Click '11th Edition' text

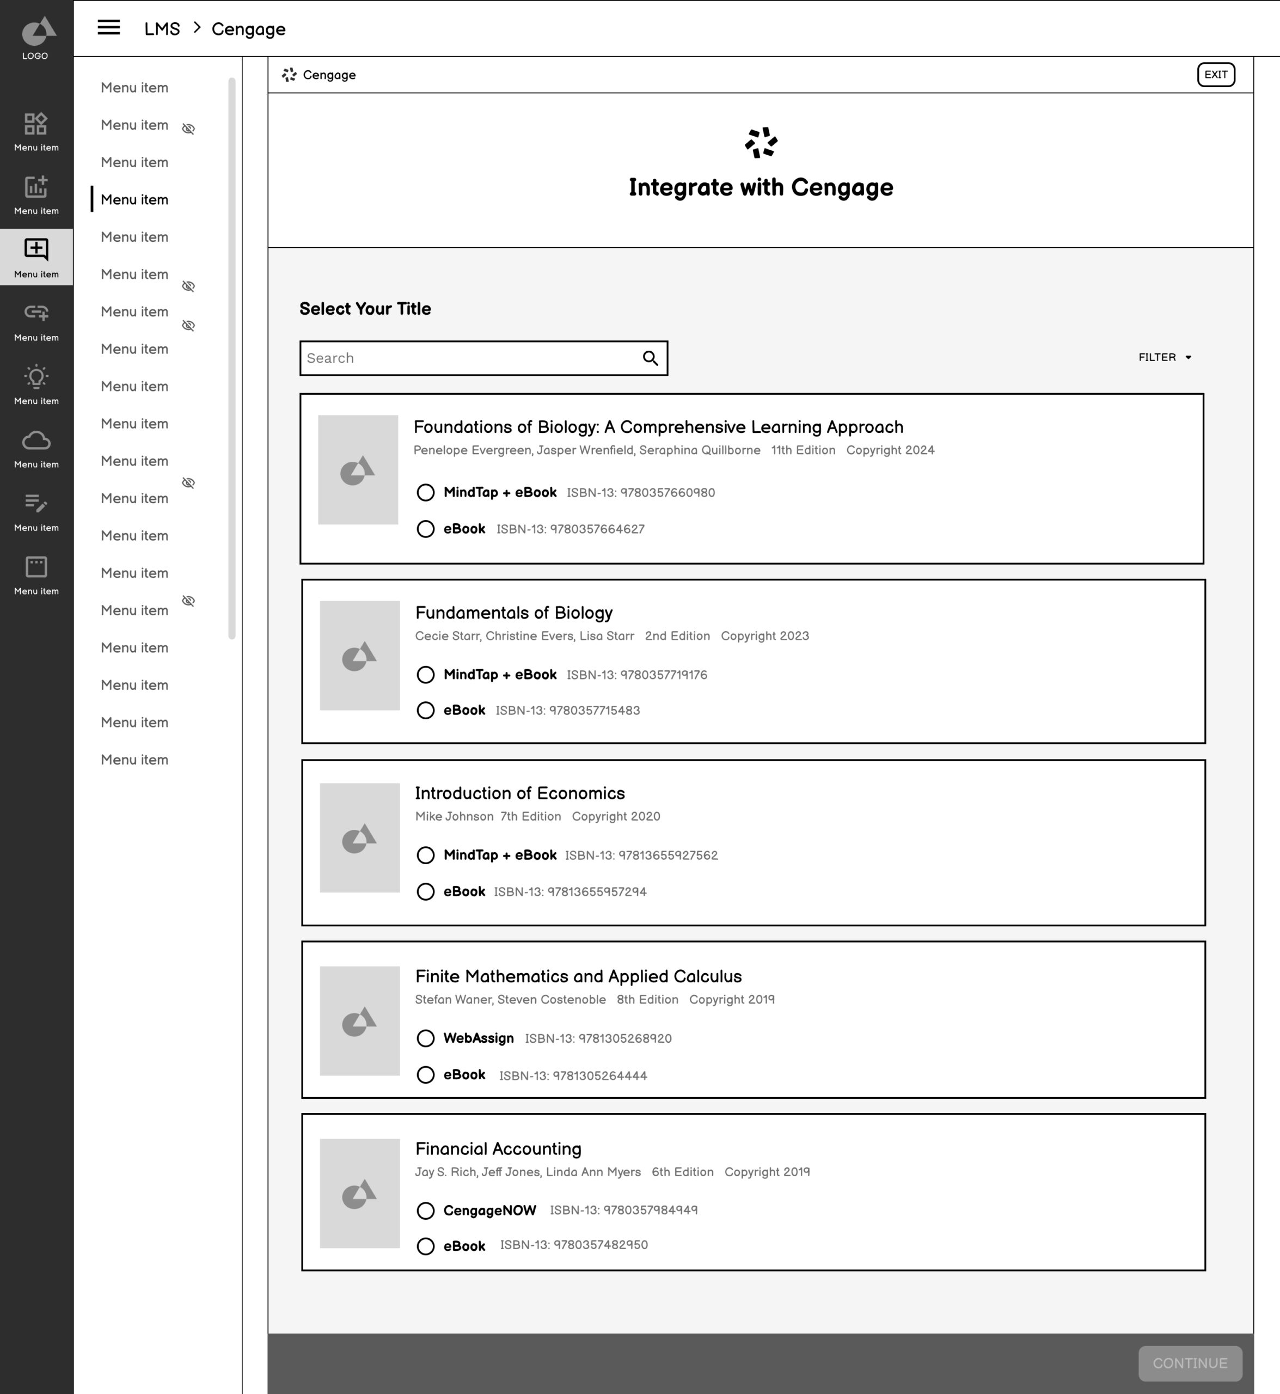tap(803, 450)
